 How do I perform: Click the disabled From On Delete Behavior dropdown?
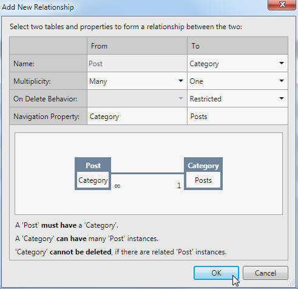coord(137,99)
